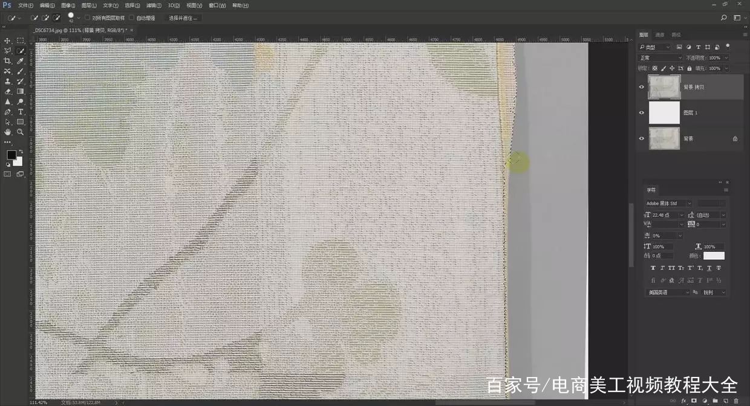Select the Patch healing tool
Viewport: 750px width, 406px height.
pos(7,71)
